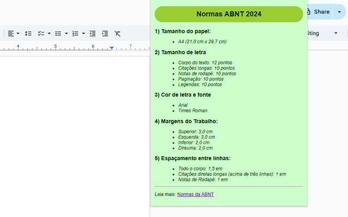Screen dimensions: 348x217
Task: Expand the bulleted list options arrow
Action: point(66,34)
